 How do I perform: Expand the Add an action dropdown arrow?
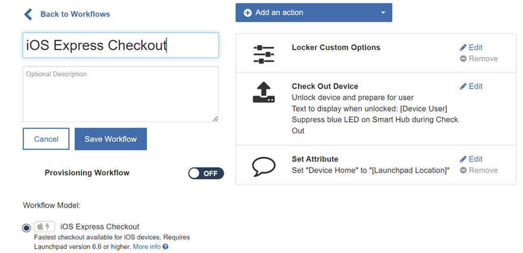(x=383, y=13)
